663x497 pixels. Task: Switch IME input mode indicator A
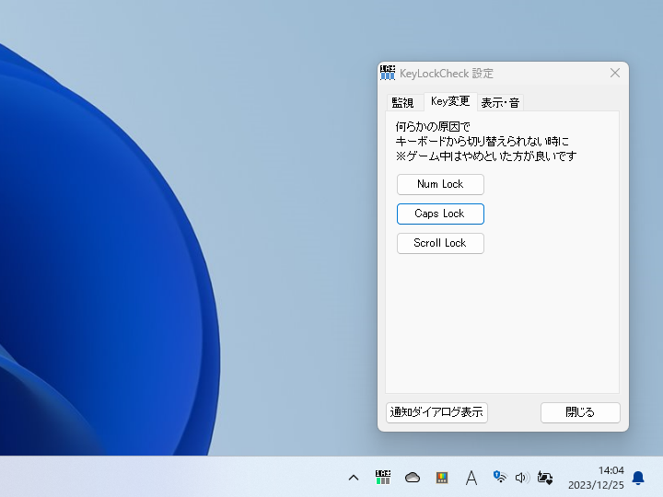point(471,478)
